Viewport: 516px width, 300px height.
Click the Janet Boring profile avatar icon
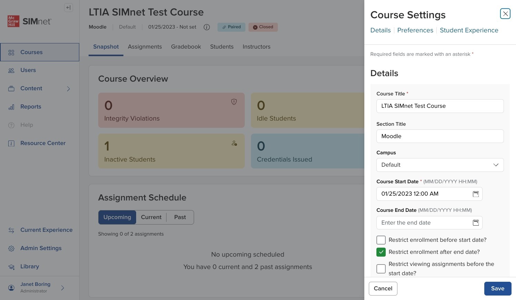[x=11, y=288]
